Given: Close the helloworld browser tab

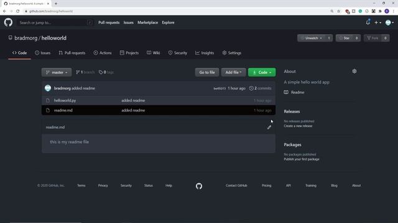Looking at the screenshot, I should (x=48, y=4).
